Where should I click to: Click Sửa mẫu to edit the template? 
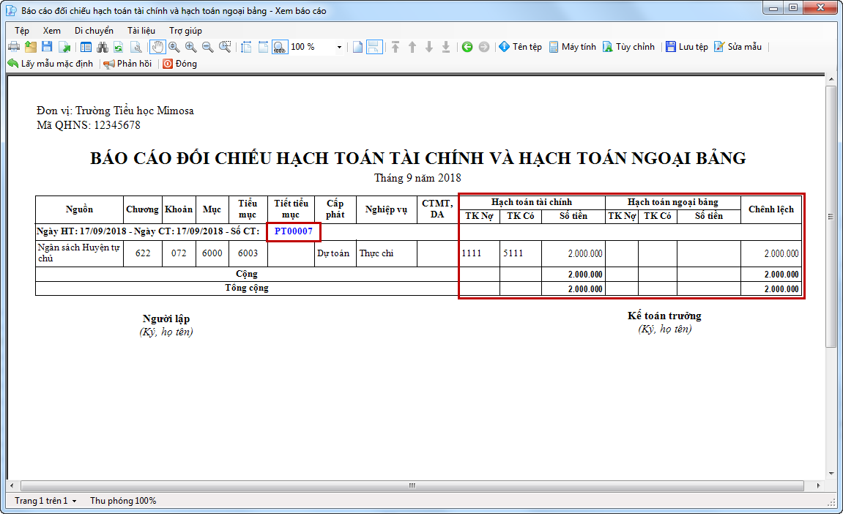pos(738,47)
